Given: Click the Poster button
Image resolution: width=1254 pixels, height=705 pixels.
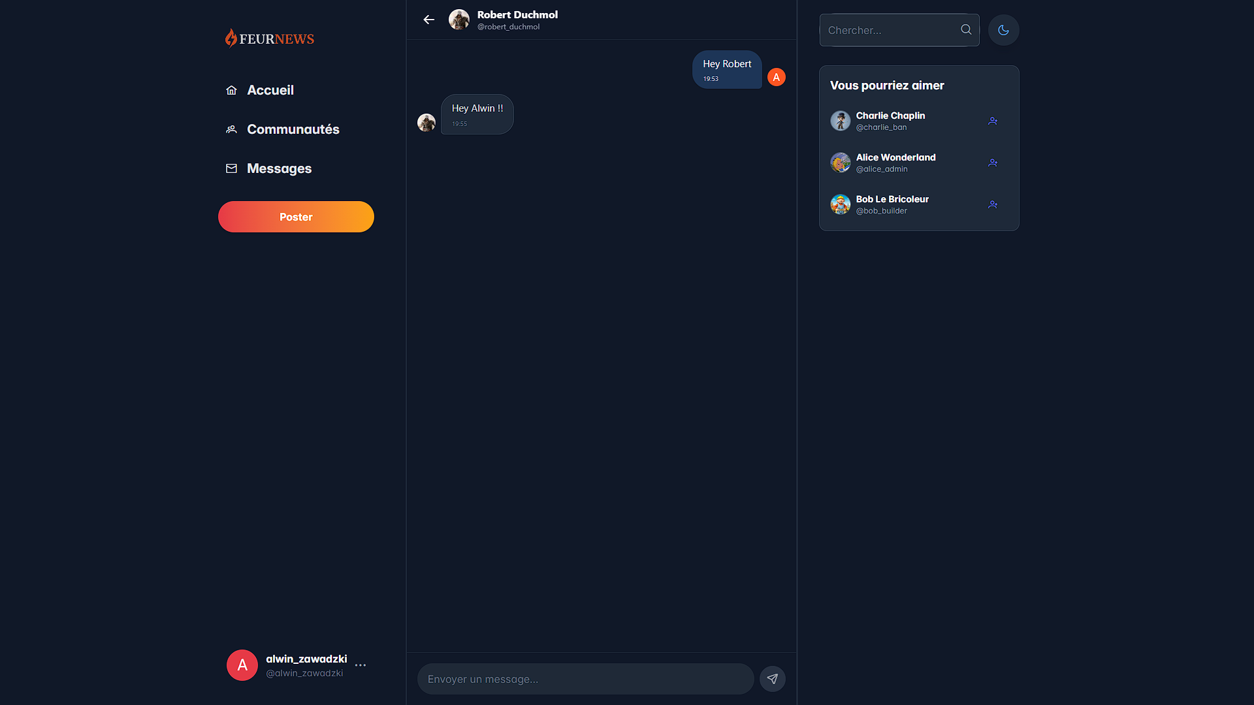Looking at the screenshot, I should pyautogui.click(x=296, y=216).
